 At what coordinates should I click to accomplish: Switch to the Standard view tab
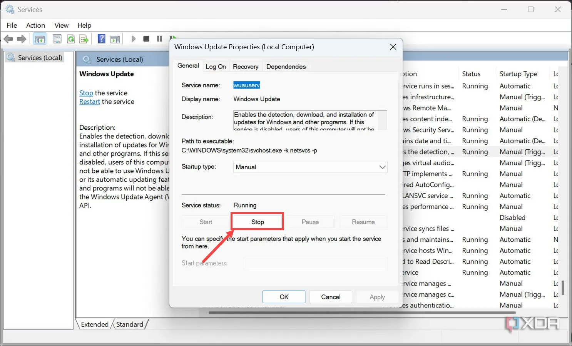(x=130, y=324)
